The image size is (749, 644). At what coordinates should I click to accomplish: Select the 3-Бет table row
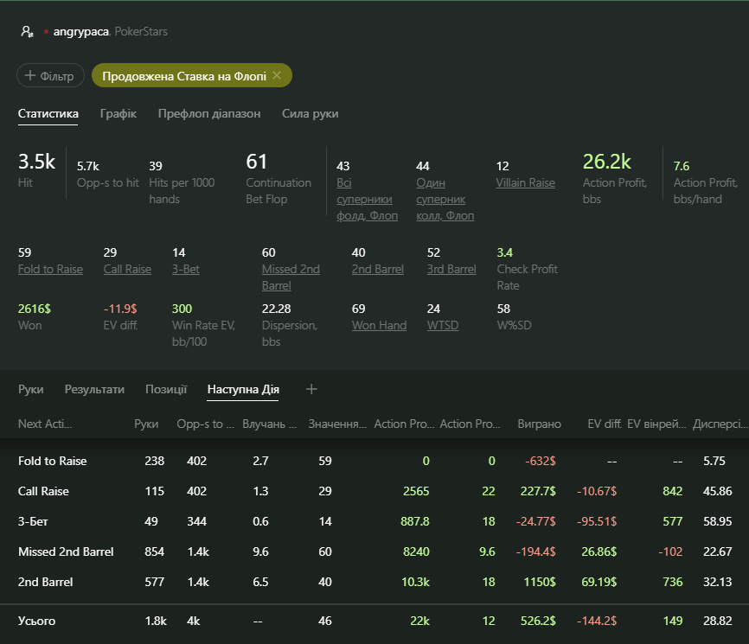tap(374, 521)
